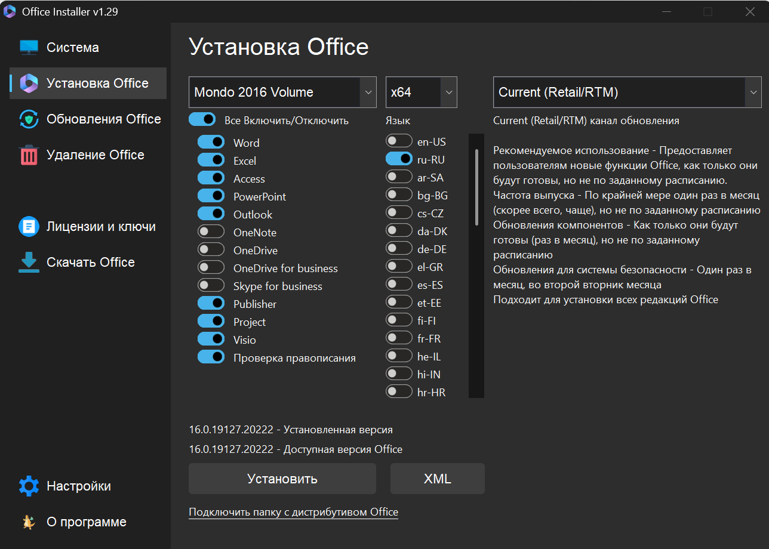
Task: Click the monitor icon beside Система
Action: tap(29, 48)
